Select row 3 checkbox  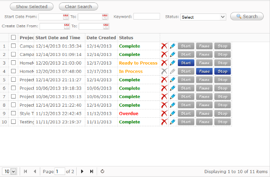click(13, 63)
